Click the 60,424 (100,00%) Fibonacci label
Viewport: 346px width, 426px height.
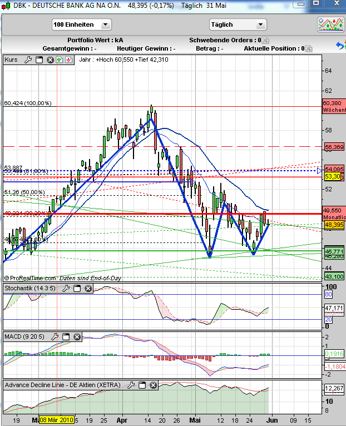(x=28, y=103)
